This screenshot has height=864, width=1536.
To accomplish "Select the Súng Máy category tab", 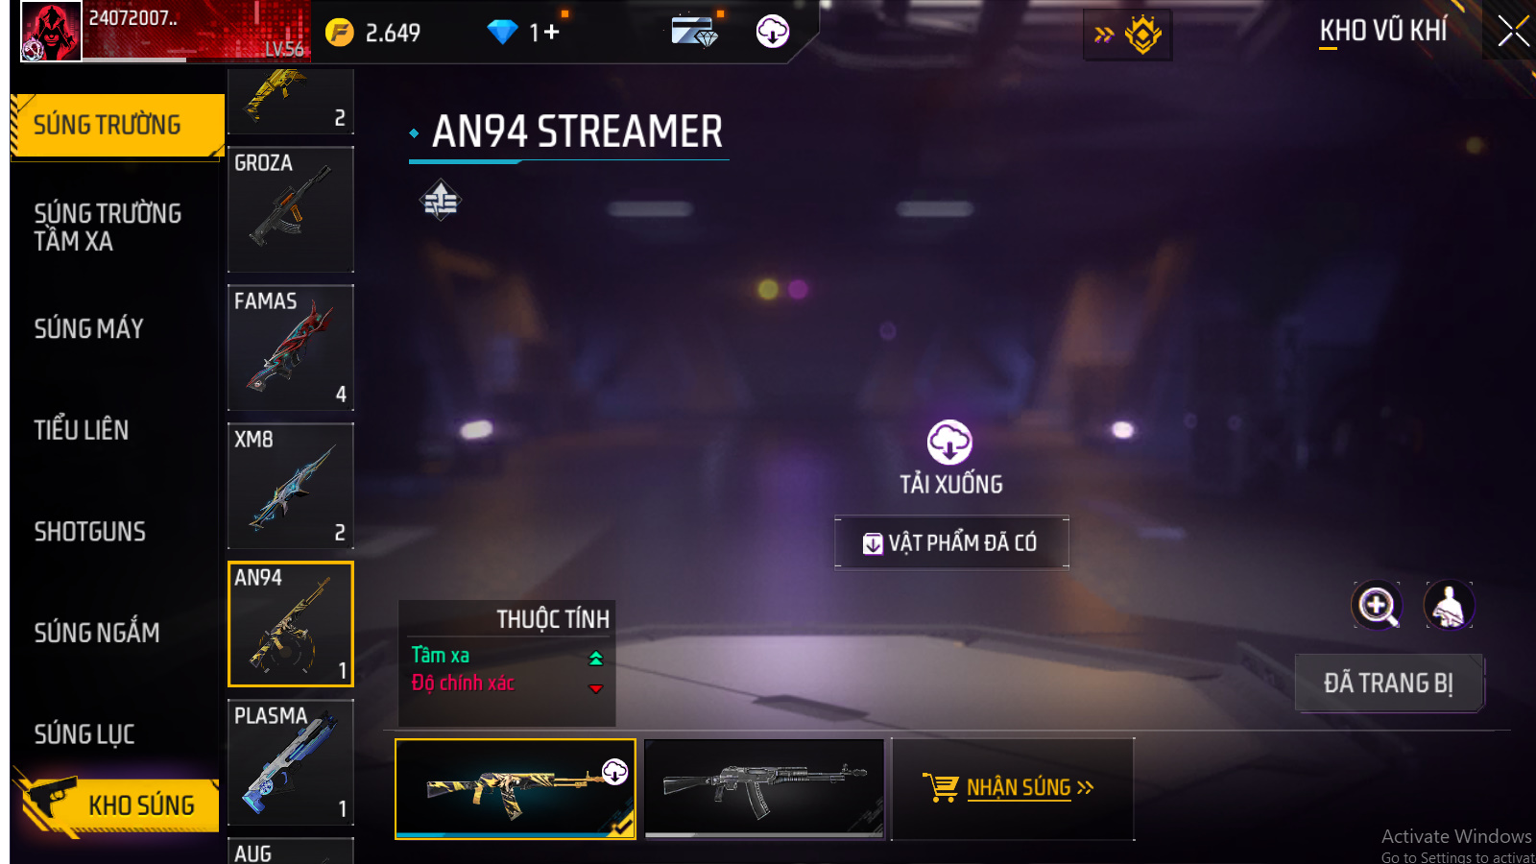I will point(89,328).
